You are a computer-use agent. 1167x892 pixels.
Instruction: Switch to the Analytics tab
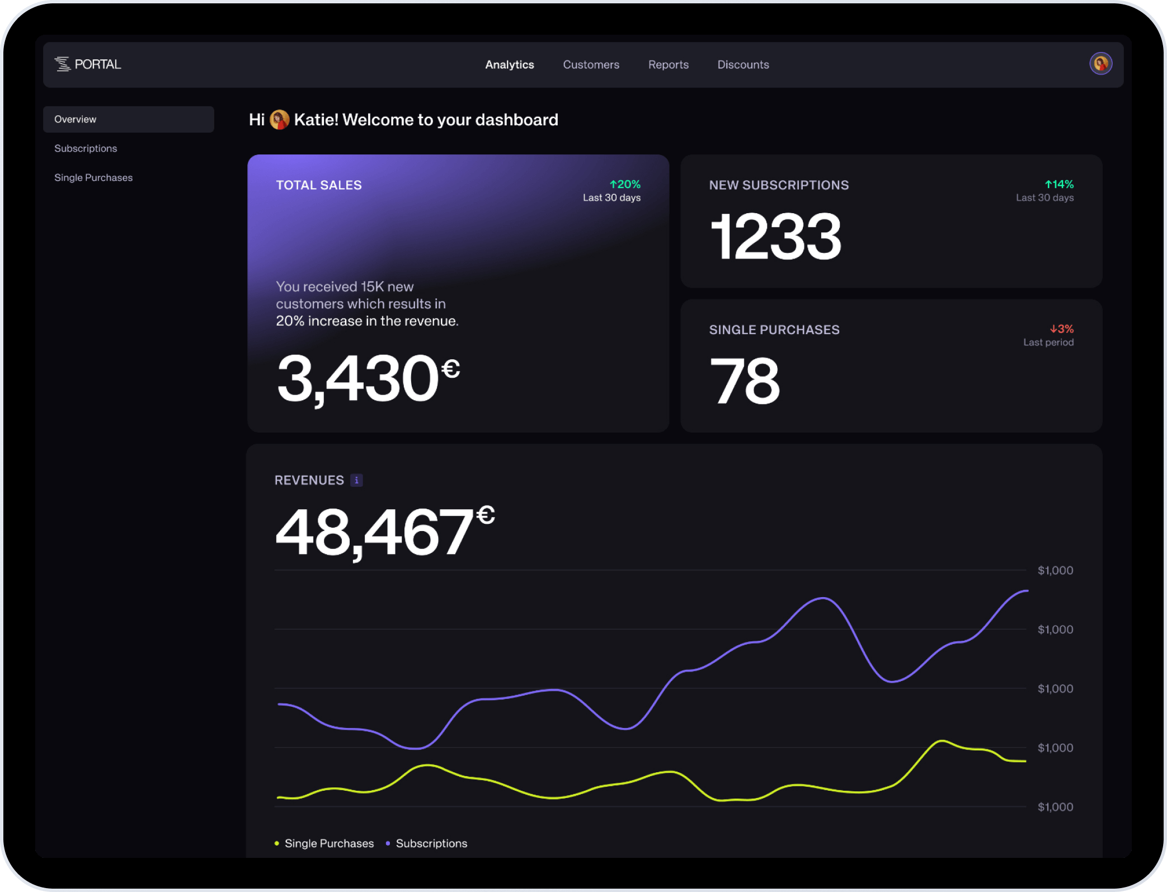(x=509, y=65)
